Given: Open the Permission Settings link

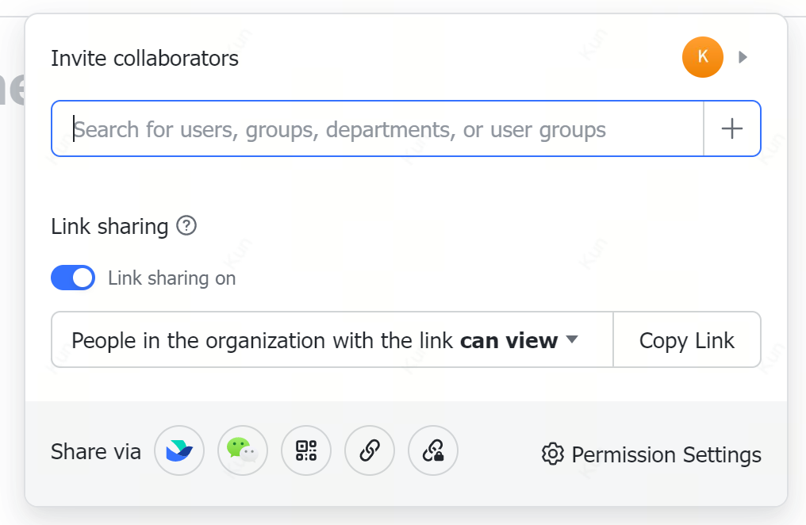Looking at the screenshot, I should tap(666, 454).
